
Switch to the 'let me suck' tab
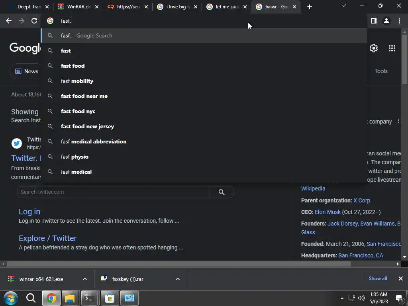click(226, 7)
